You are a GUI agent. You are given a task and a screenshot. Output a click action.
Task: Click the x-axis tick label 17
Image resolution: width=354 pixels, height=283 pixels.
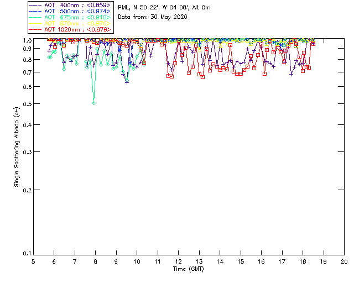pyautogui.click(x=282, y=261)
